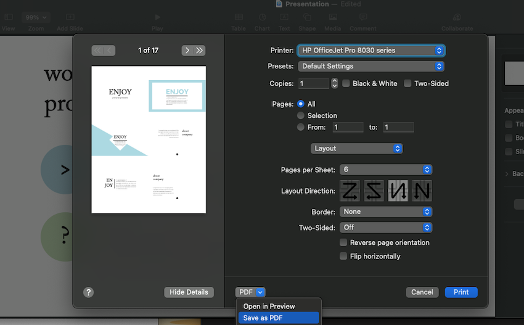Screen dimensions: 524x325
Task: Enable Black & White checkbox
Action: [346, 83]
